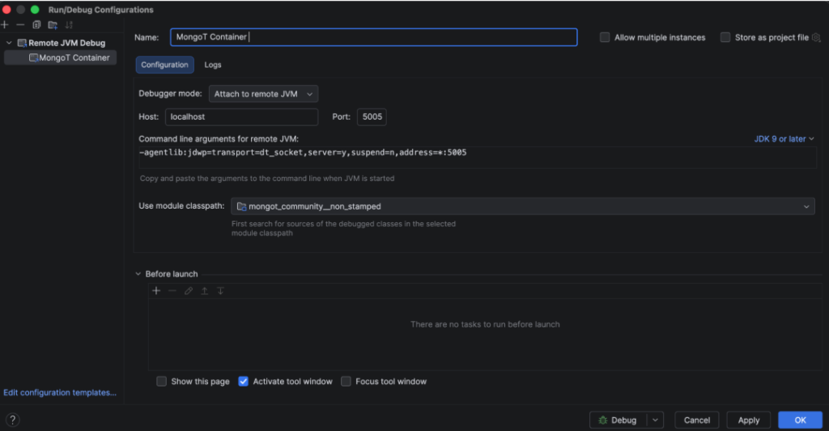Open Use module classpath dropdown
The height and width of the screenshot is (431, 829).
(523, 206)
